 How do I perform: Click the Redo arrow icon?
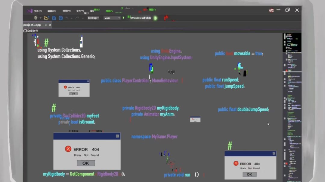pos(77,18)
